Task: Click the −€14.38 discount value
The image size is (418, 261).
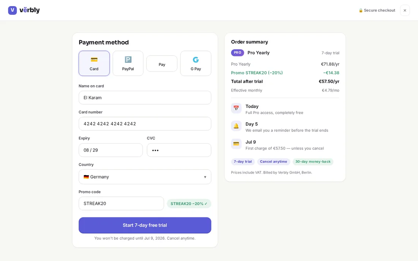Action: [x=331, y=73]
